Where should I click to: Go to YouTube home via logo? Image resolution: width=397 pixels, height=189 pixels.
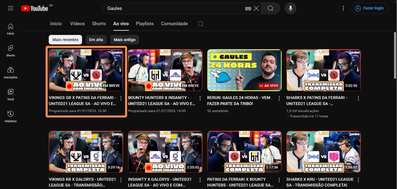click(x=34, y=8)
